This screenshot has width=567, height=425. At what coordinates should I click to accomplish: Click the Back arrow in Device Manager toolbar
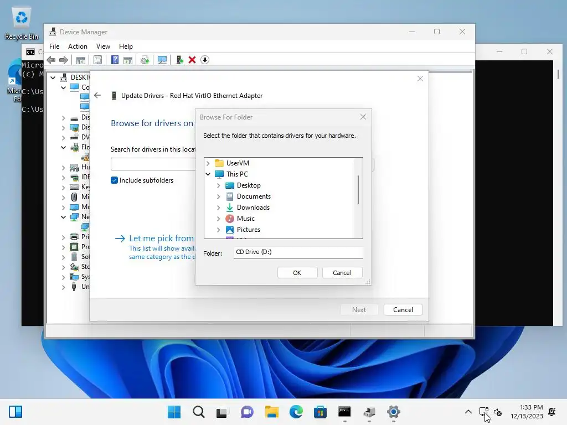point(51,60)
